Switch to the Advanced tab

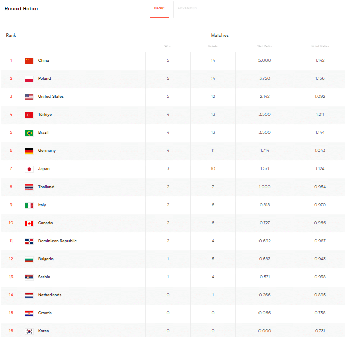point(187,9)
